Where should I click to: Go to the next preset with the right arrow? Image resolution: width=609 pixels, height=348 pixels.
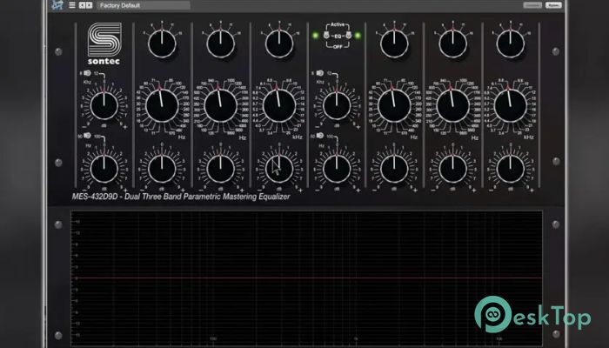pos(90,5)
